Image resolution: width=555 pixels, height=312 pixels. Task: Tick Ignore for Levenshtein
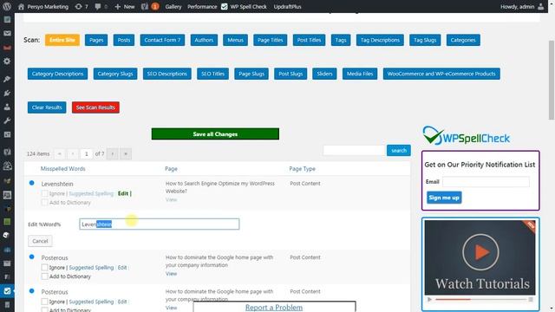[x=44, y=193]
